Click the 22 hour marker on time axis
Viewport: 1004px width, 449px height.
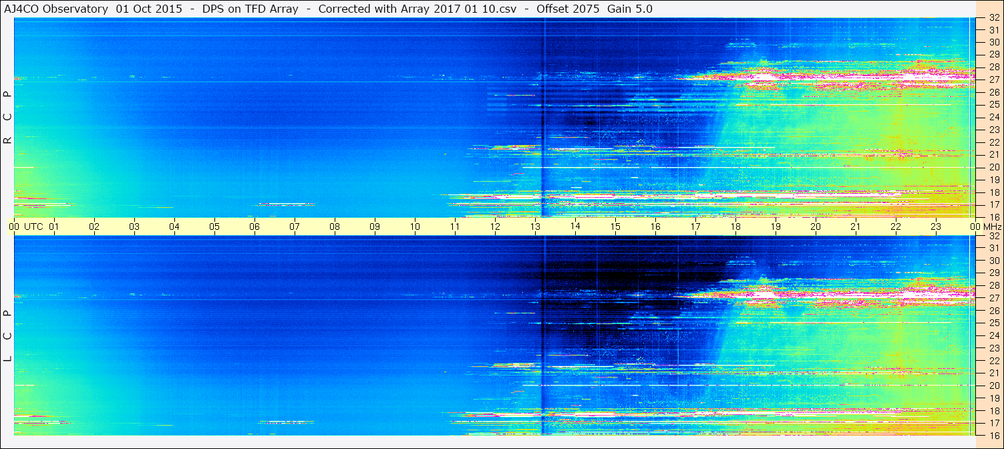pyautogui.click(x=896, y=227)
